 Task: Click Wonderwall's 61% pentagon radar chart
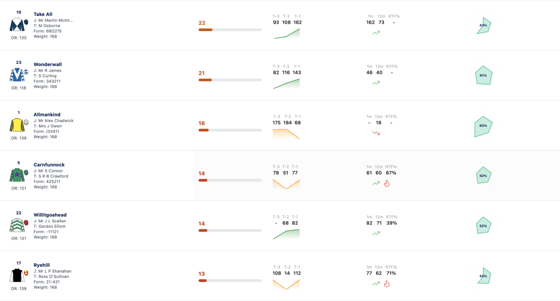[x=483, y=75]
